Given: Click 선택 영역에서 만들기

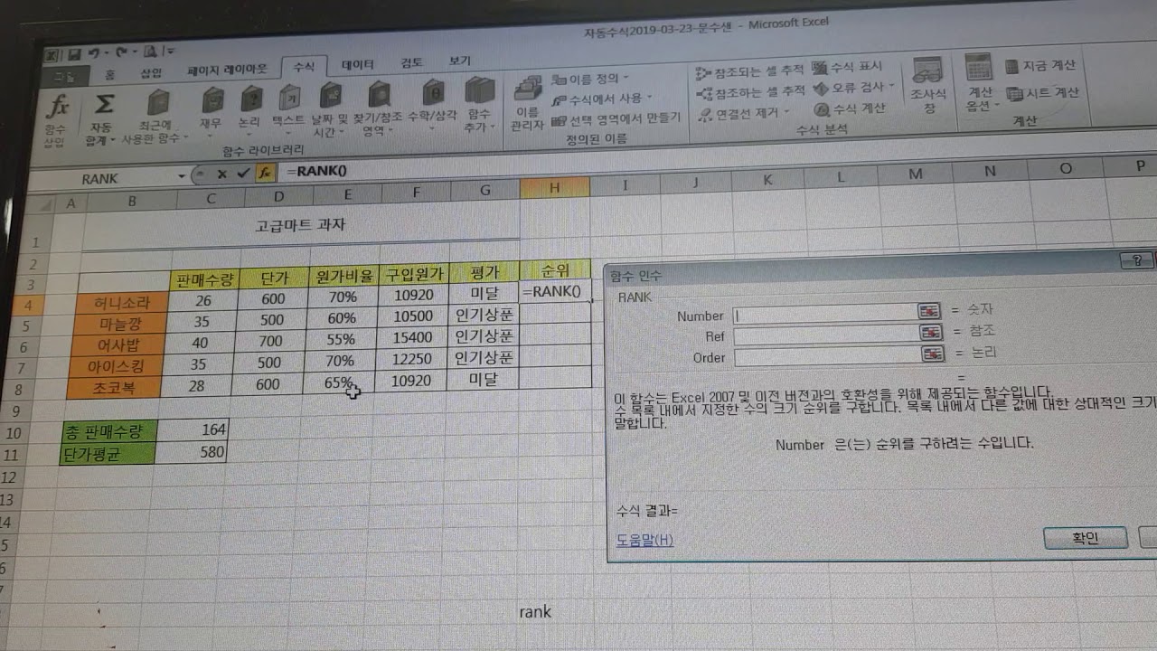Looking at the screenshot, I should pyautogui.click(x=615, y=118).
